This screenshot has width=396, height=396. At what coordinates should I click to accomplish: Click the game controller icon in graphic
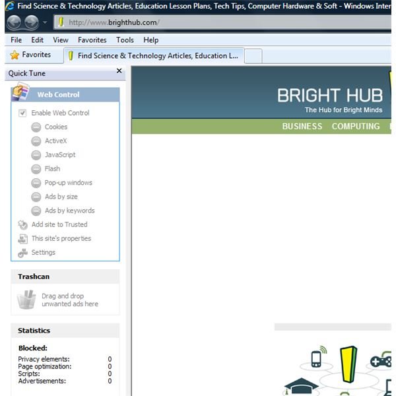(381, 360)
